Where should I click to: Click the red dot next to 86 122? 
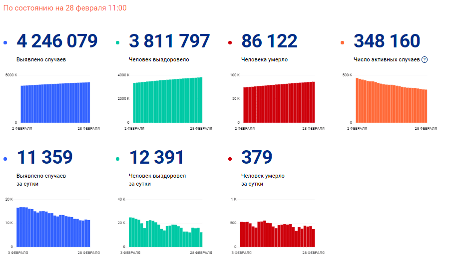point(229,43)
